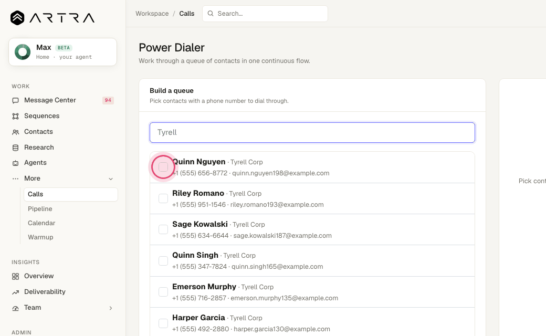This screenshot has height=336, width=546.
Task: Check the Sage Kowalski contact box
Action: point(163,229)
